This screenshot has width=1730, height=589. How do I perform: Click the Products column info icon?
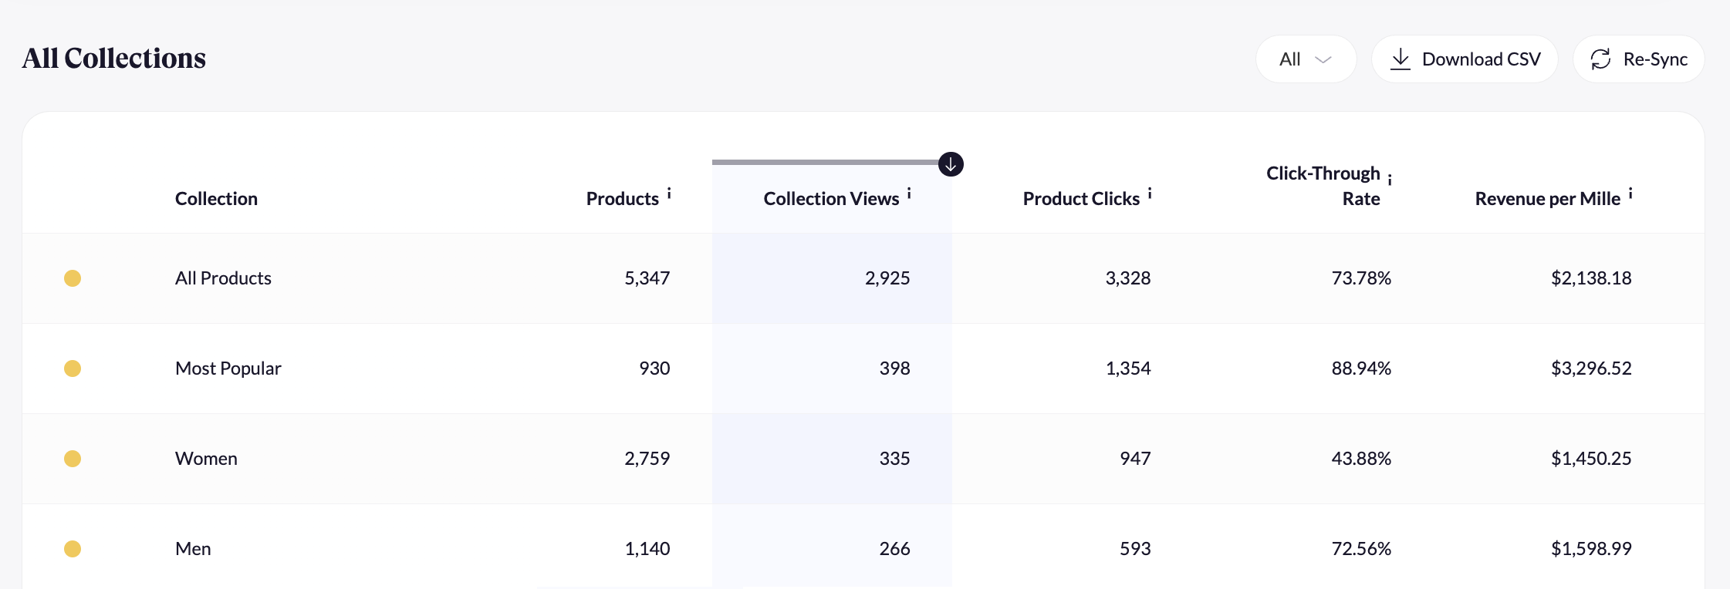coord(669,194)
